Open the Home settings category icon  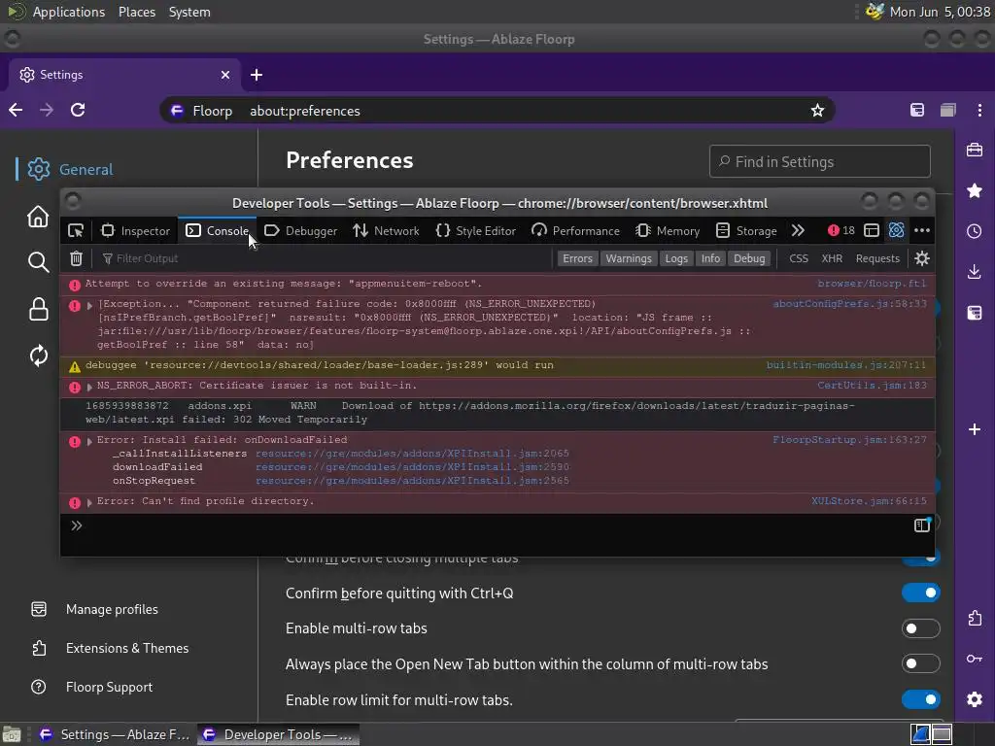[x=38, y=217]
